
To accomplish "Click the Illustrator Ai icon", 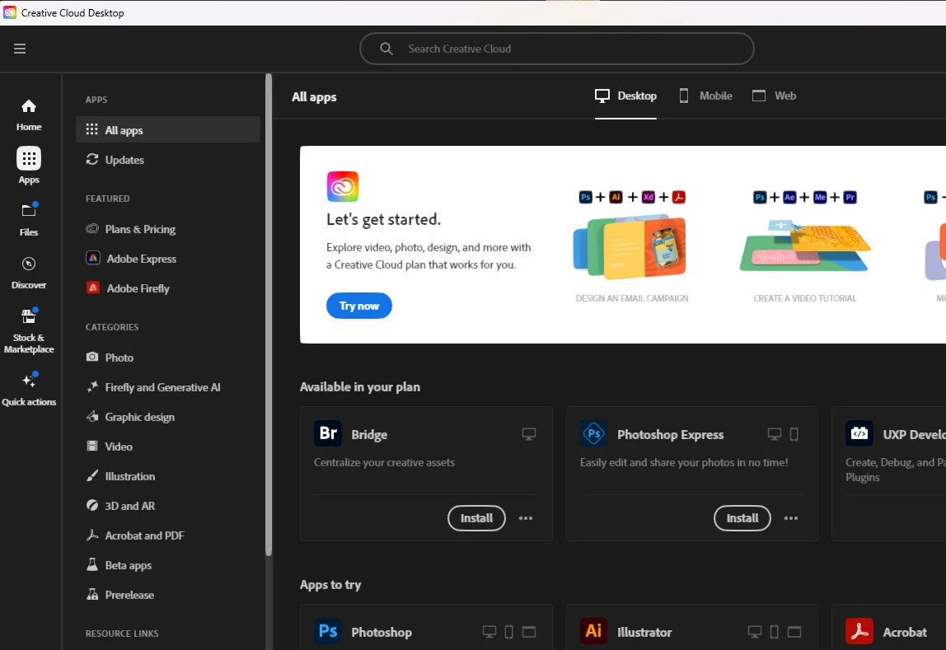I will pyautogui.click(x=593, y=631).
